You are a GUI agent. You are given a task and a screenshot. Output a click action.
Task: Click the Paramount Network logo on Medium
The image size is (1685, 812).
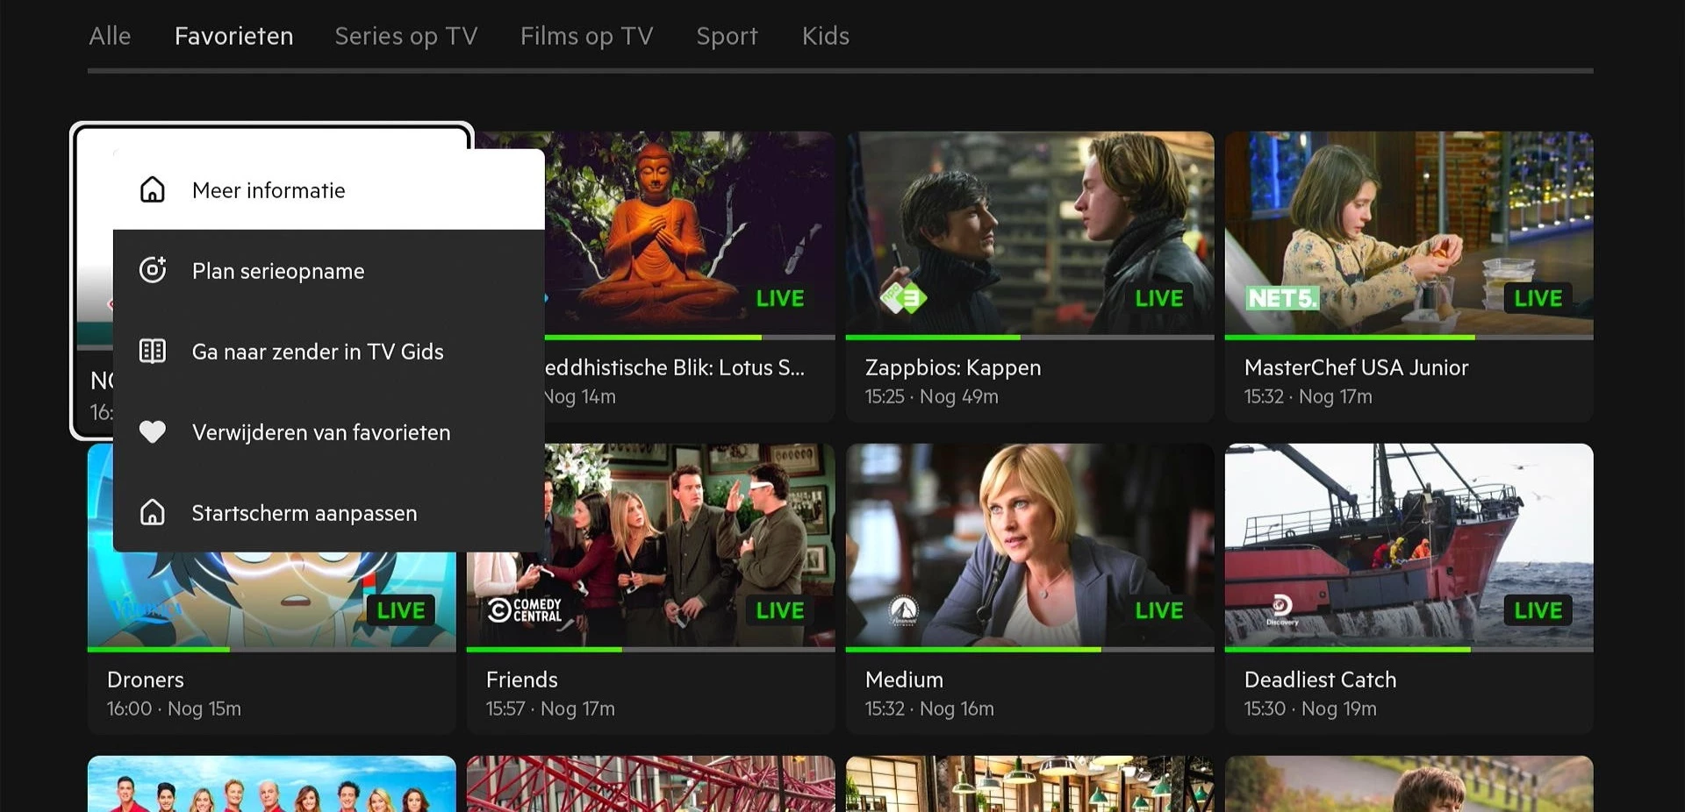click(x=903, y=610)
